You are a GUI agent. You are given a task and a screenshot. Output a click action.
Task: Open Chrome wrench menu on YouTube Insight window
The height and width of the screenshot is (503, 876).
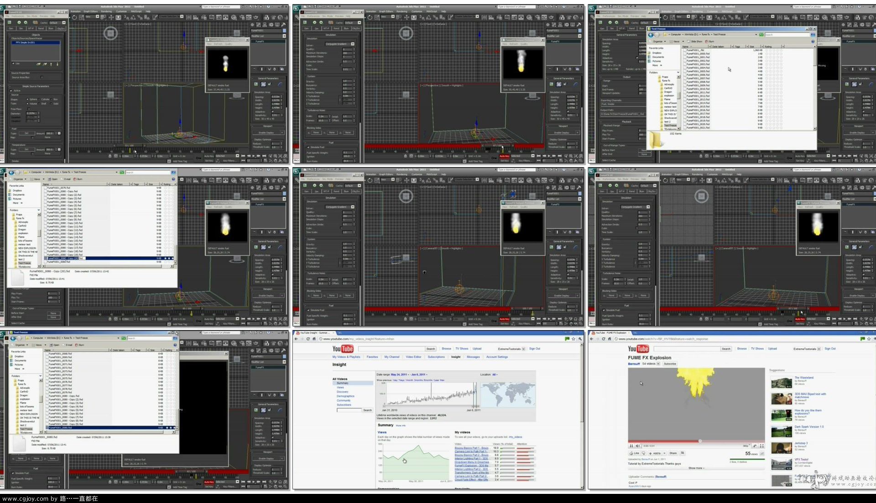580,339
